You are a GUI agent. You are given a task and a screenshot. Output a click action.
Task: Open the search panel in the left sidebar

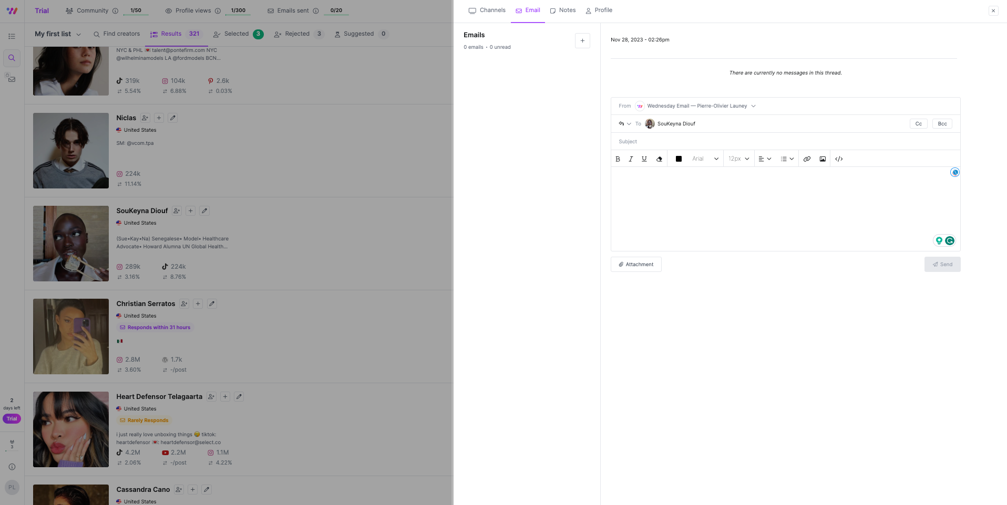tap(12, 58)
